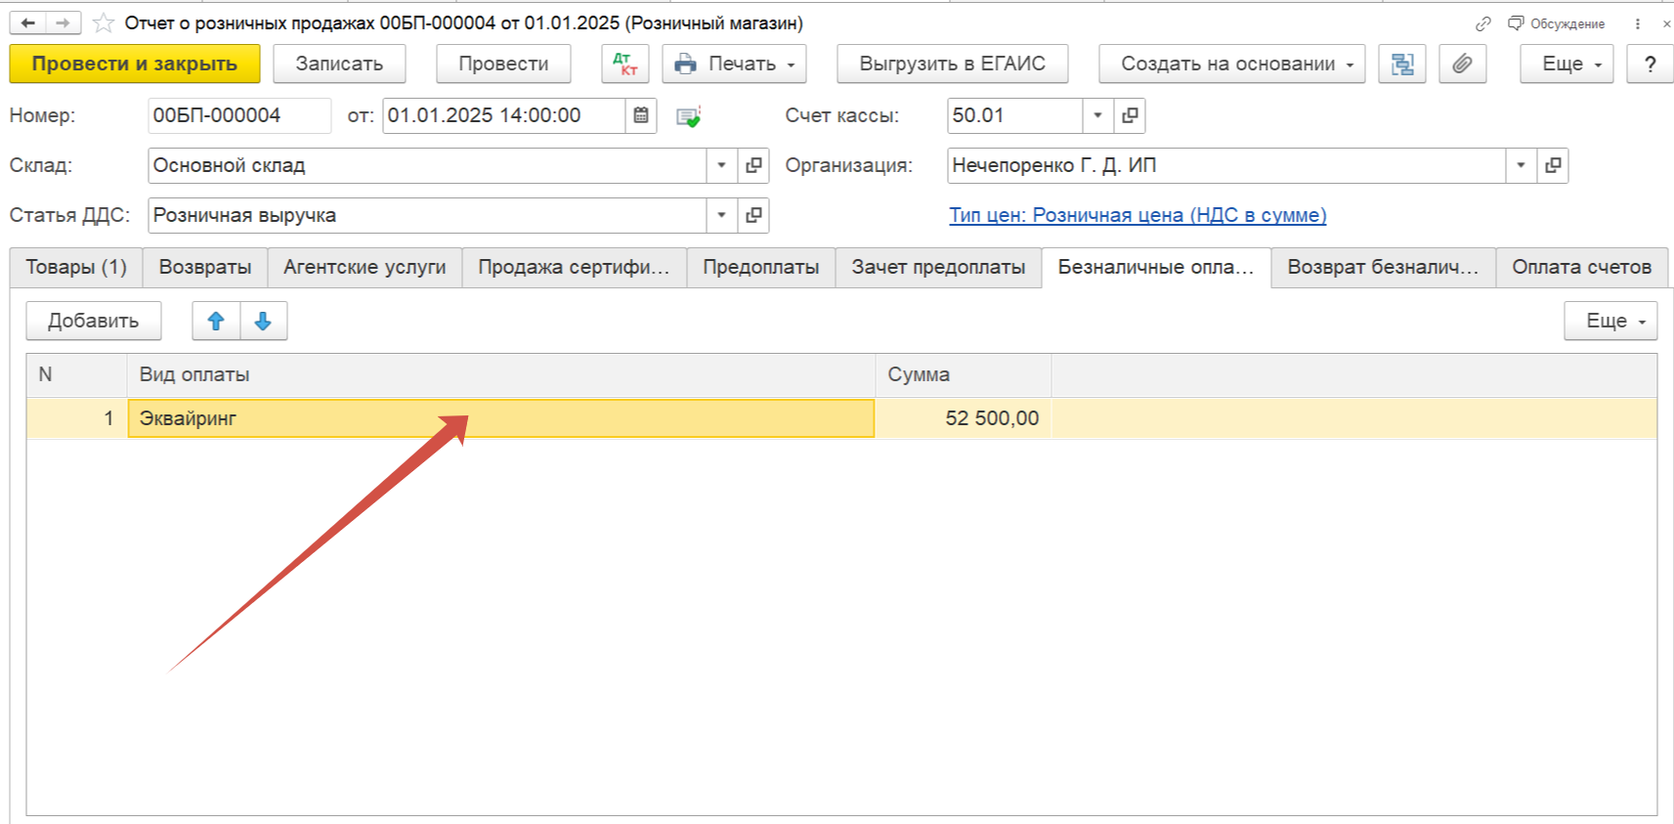Expand the Склад dropdown list
Image resolution: width=1674 pixels, height=824 pixels.
pyautogui.click(x=721, y=165)
